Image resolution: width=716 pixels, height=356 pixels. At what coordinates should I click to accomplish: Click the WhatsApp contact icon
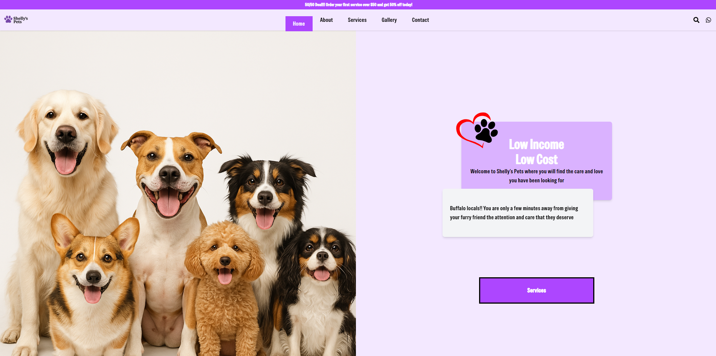click(x=709, y=20)
